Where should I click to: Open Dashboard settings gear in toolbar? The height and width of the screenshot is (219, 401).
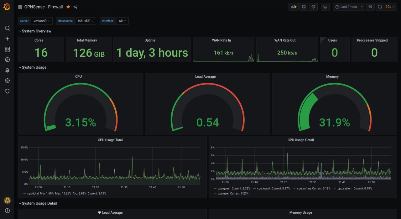(313, 7)
